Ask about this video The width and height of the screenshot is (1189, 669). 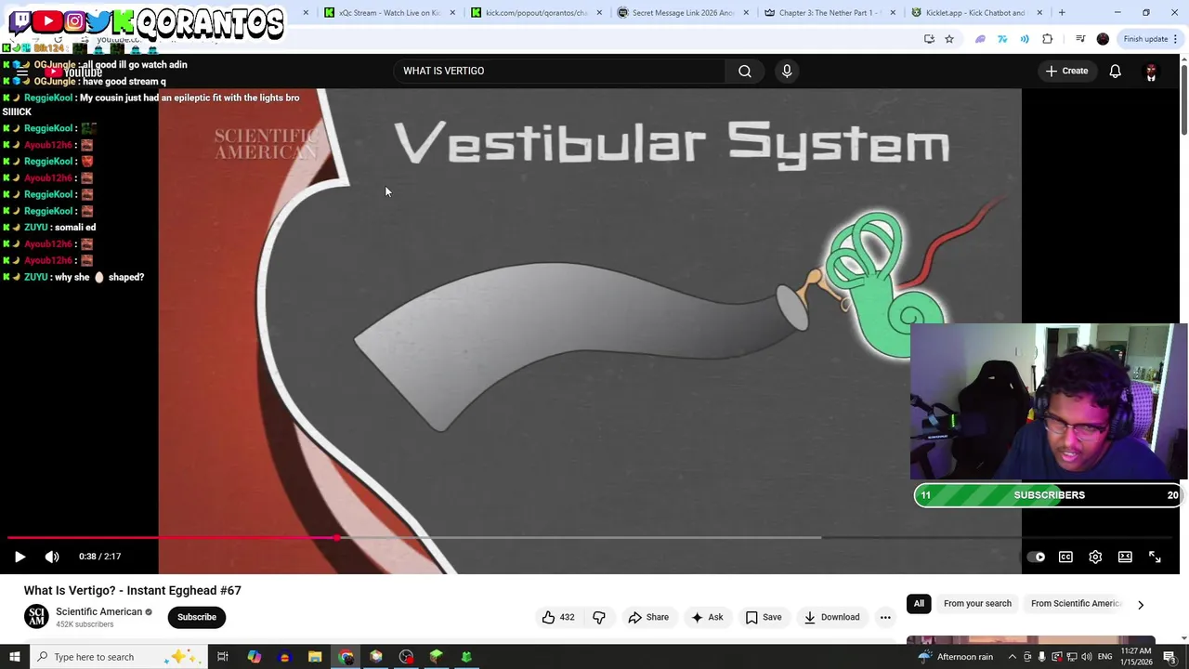(x=707, y=617)
